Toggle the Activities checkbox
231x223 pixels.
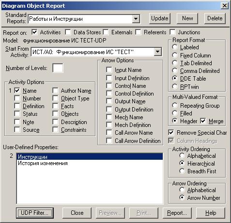pos(34,32)
